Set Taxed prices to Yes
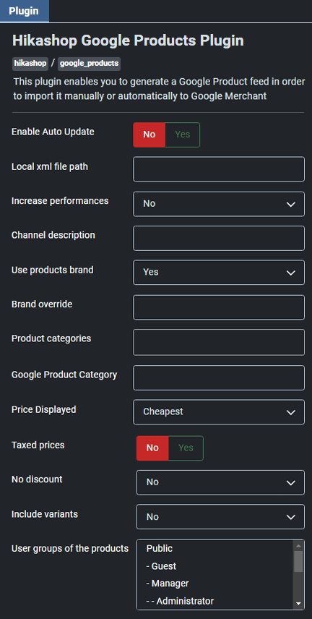 tap(186, 448)
